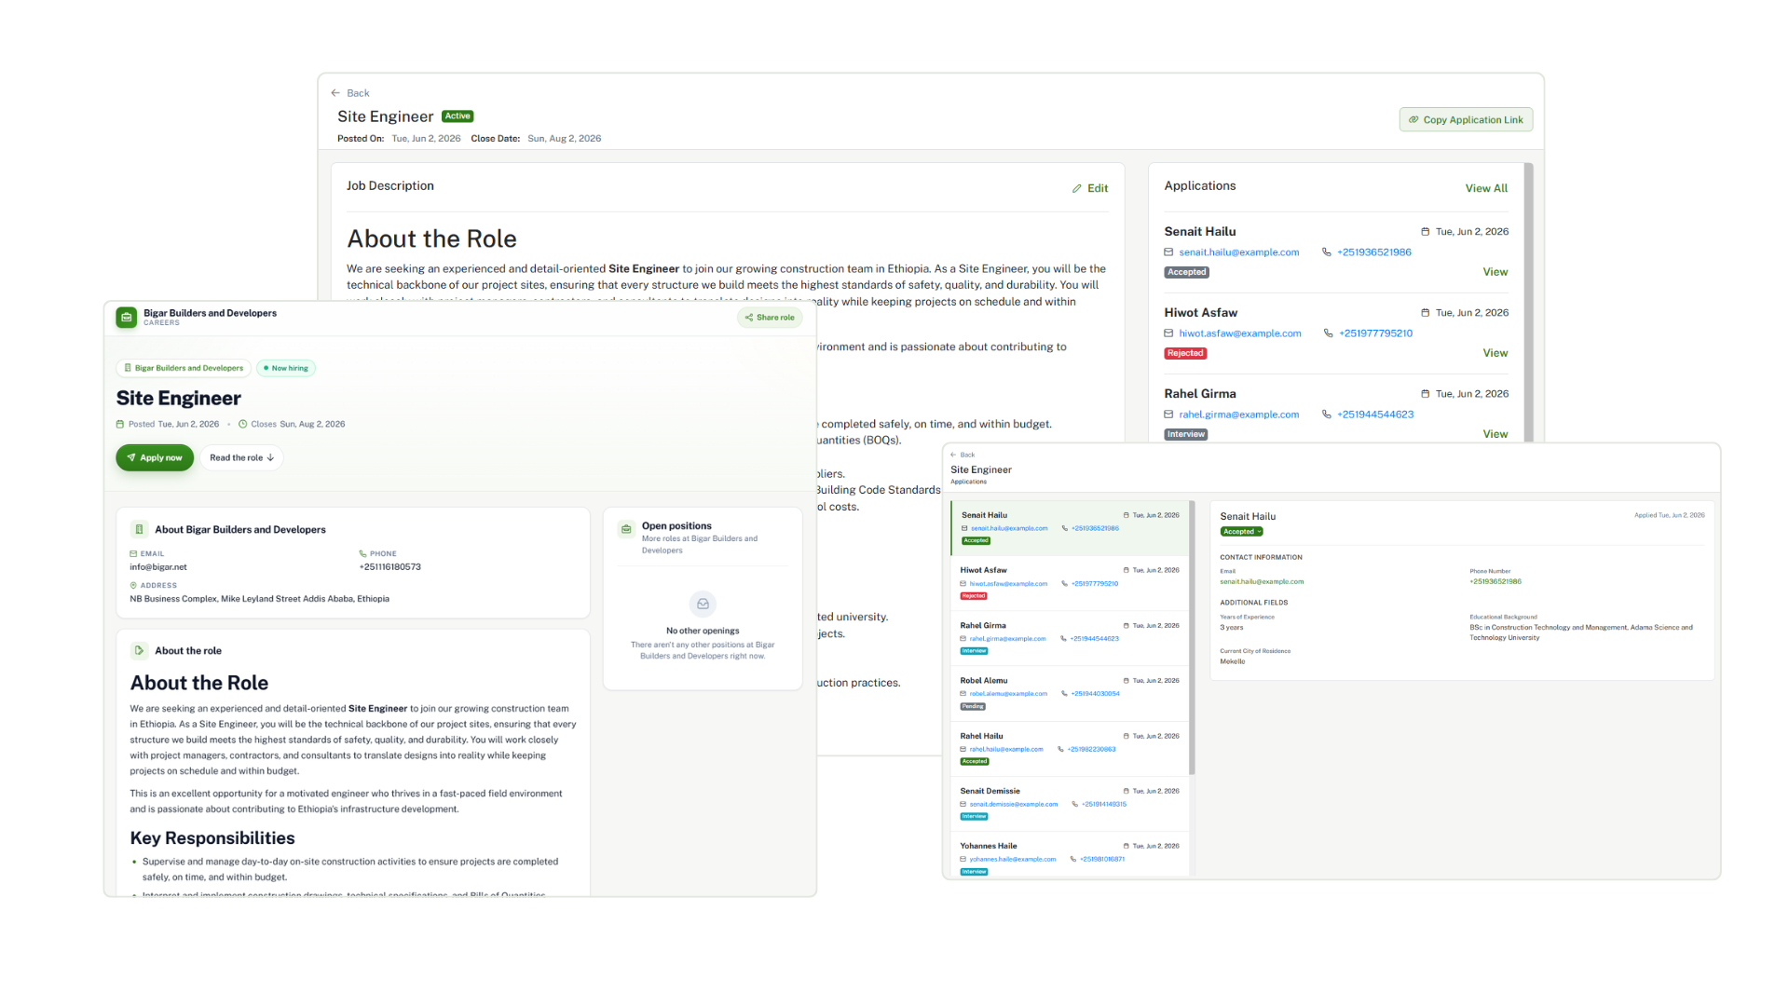Click envelope icon beside senait.hailu@example.com in Applications

[1168, 252]
